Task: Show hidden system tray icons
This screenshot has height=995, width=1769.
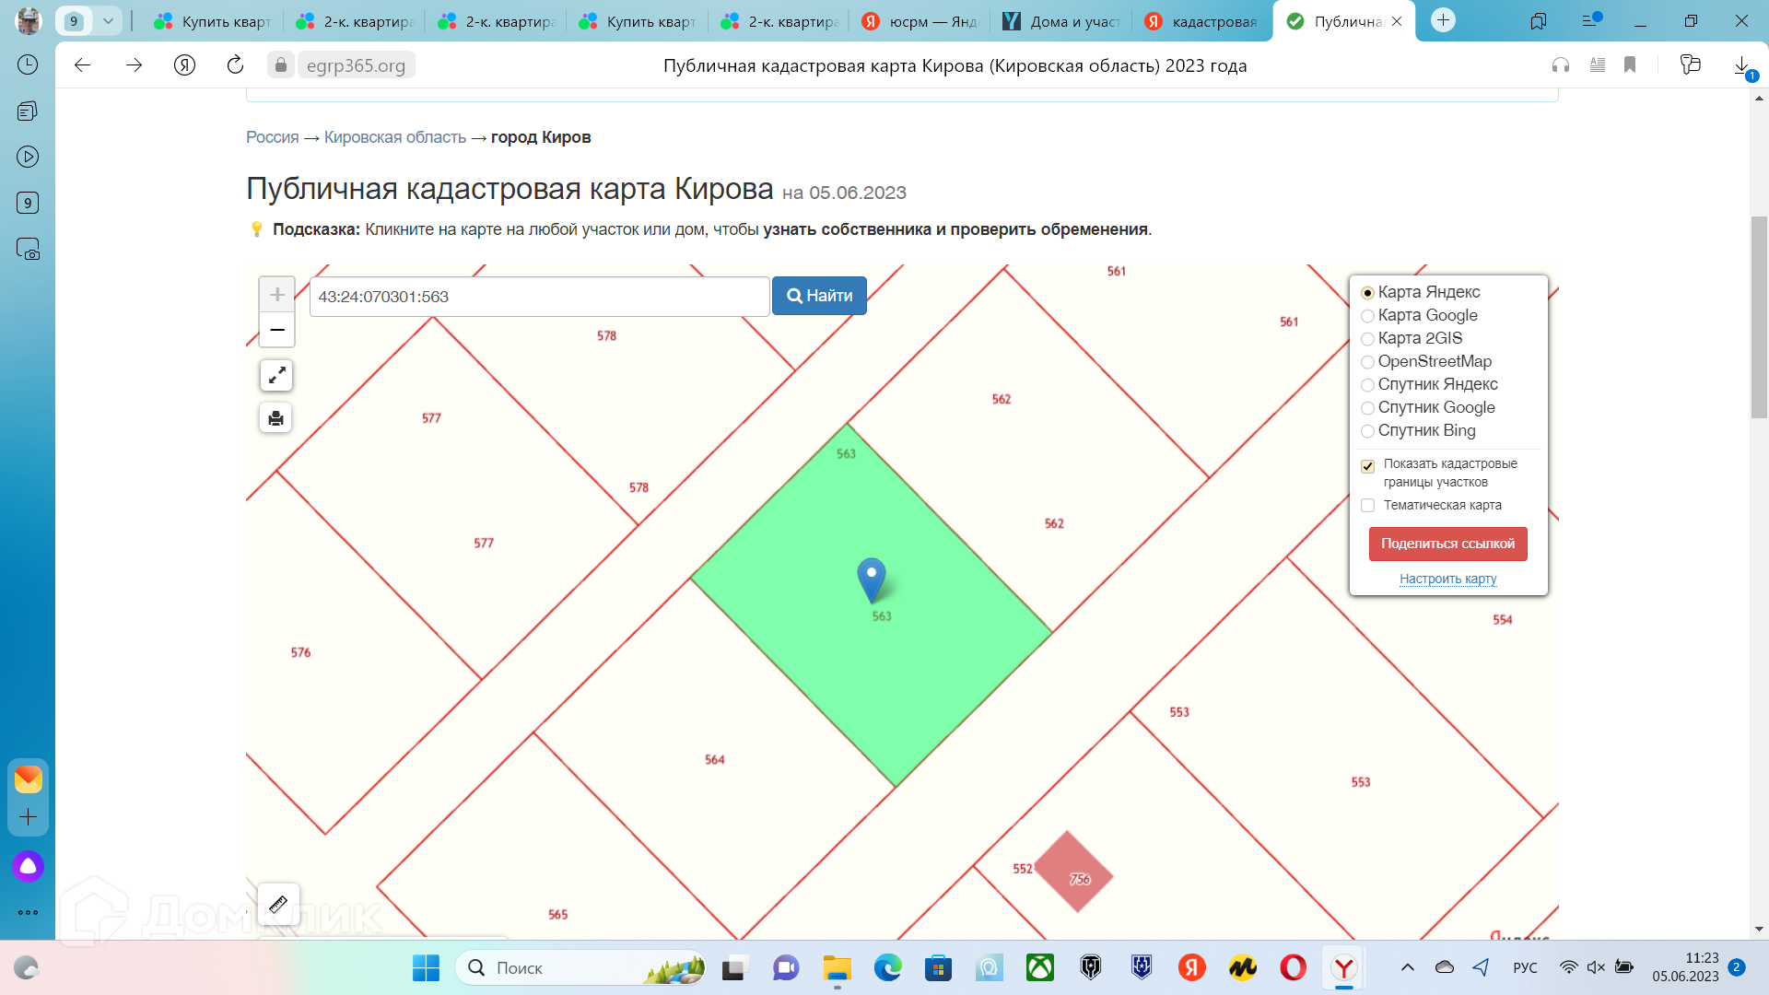Action: tap(1408, 967)
